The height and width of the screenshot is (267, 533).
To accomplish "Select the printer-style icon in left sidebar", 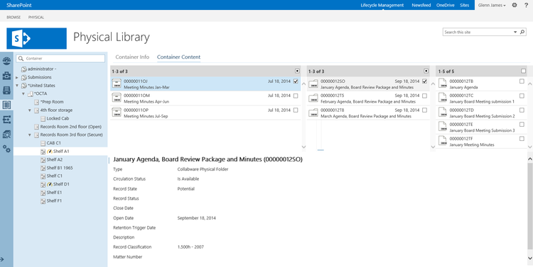I will tap(6, 90).
